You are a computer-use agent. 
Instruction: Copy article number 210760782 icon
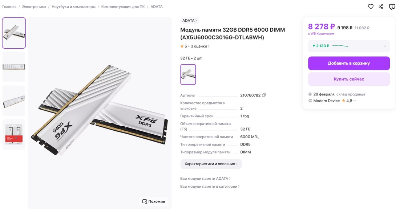coord(264,95)
